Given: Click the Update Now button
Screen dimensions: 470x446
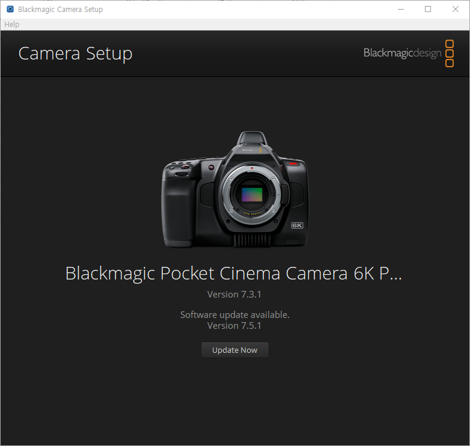Looking at the screenshot, I should click(x=235, y=350).
